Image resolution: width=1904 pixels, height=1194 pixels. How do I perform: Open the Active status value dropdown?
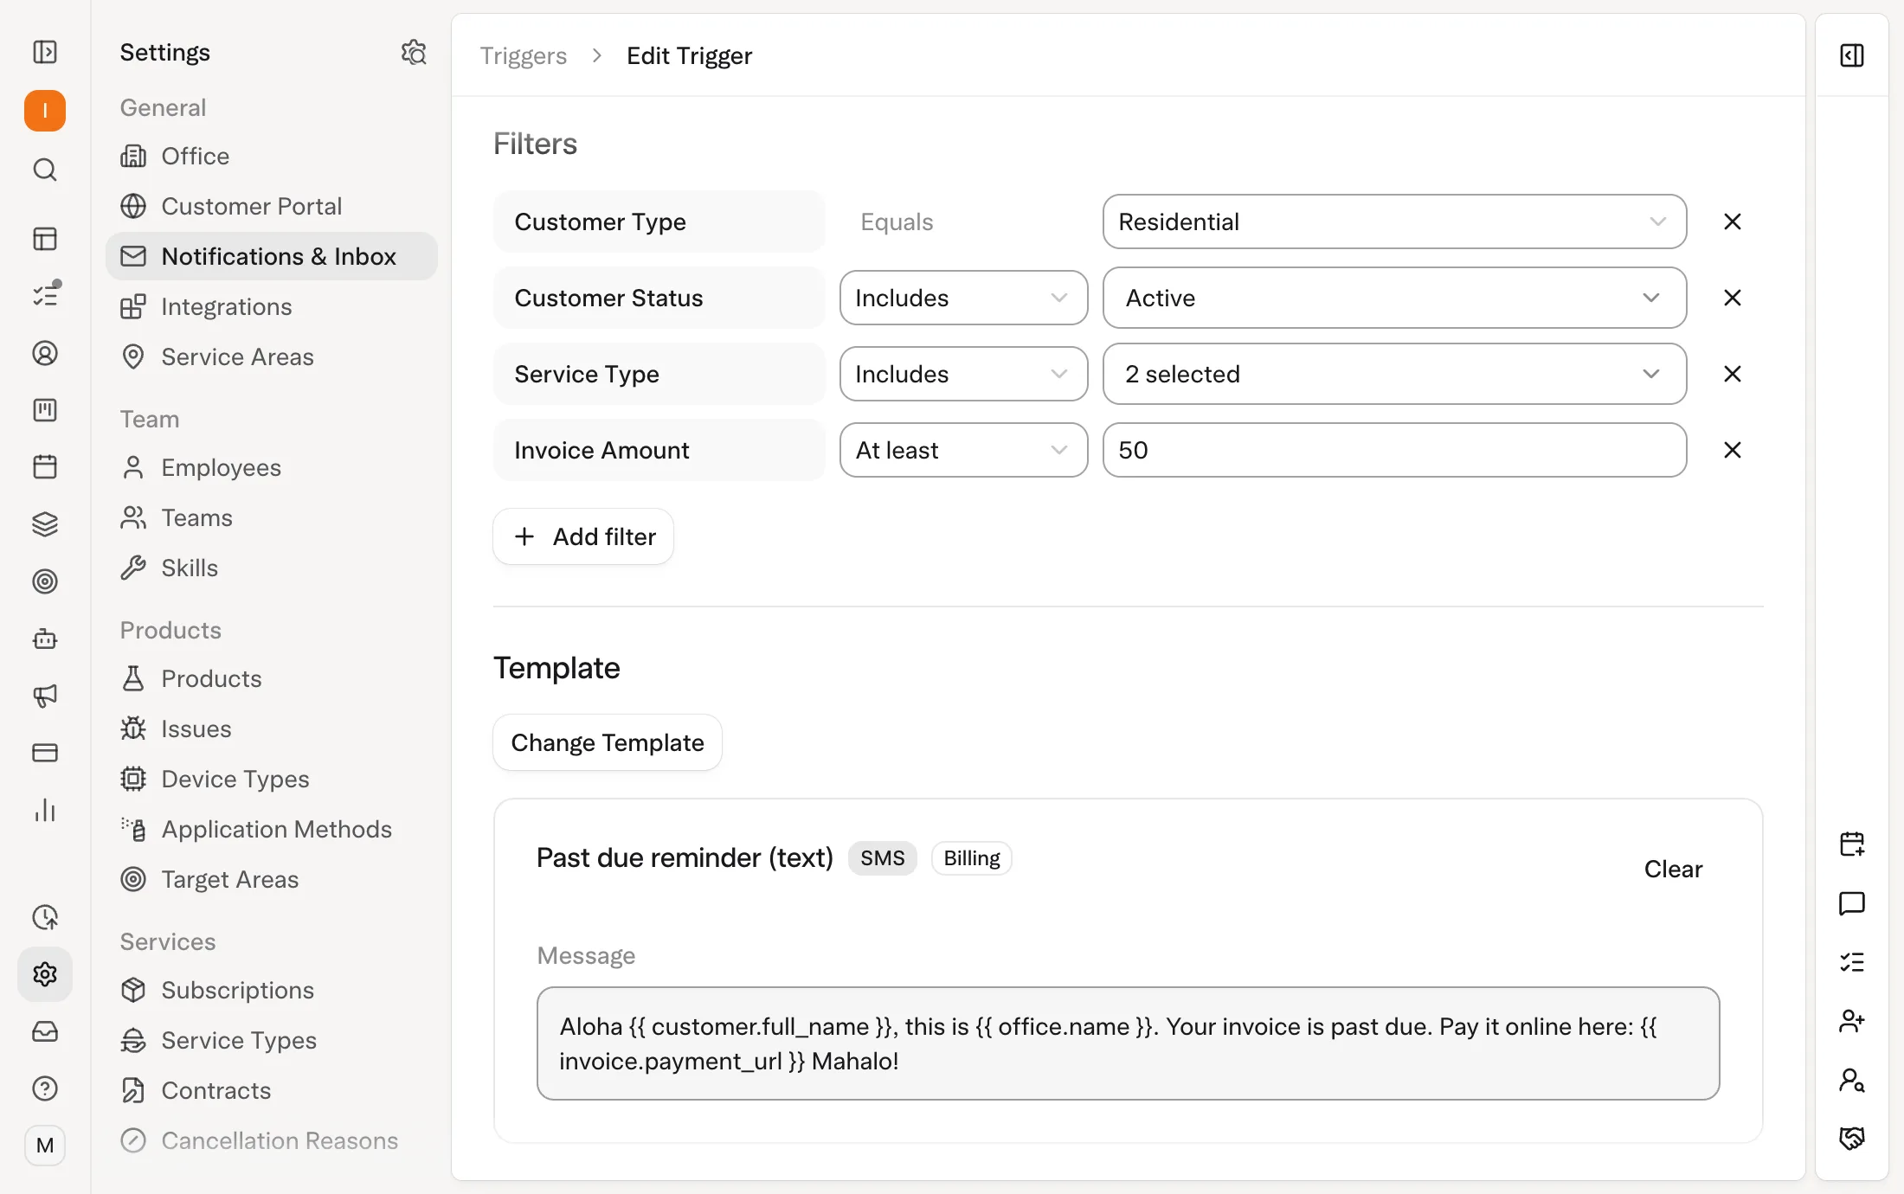[x=1394, y=298]
